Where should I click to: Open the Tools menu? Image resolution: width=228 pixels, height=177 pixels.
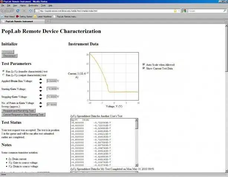pyautogui.click(x=43, y=6)
